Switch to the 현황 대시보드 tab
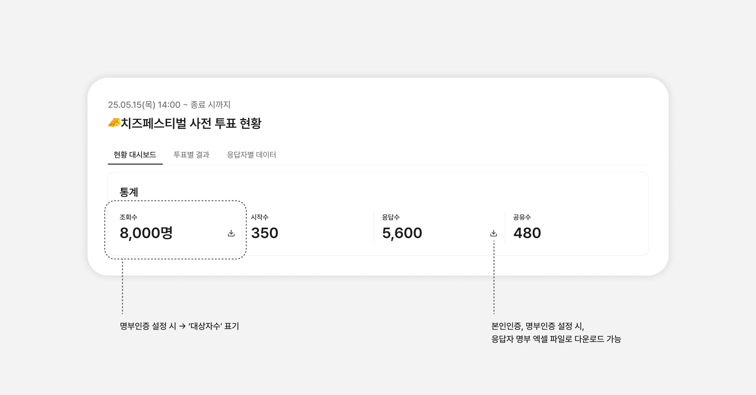The height and width of the screenshot is (395, 756). coord(135,155)
